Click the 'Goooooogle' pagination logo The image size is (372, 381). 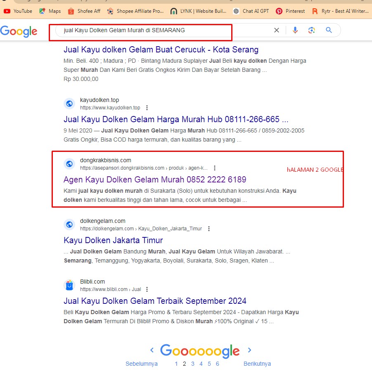pyautogui.click(x=200, y=351)
